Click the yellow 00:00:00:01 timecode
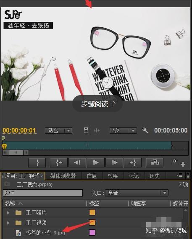The height and width of the screenshot is (239, 192). 19,130
